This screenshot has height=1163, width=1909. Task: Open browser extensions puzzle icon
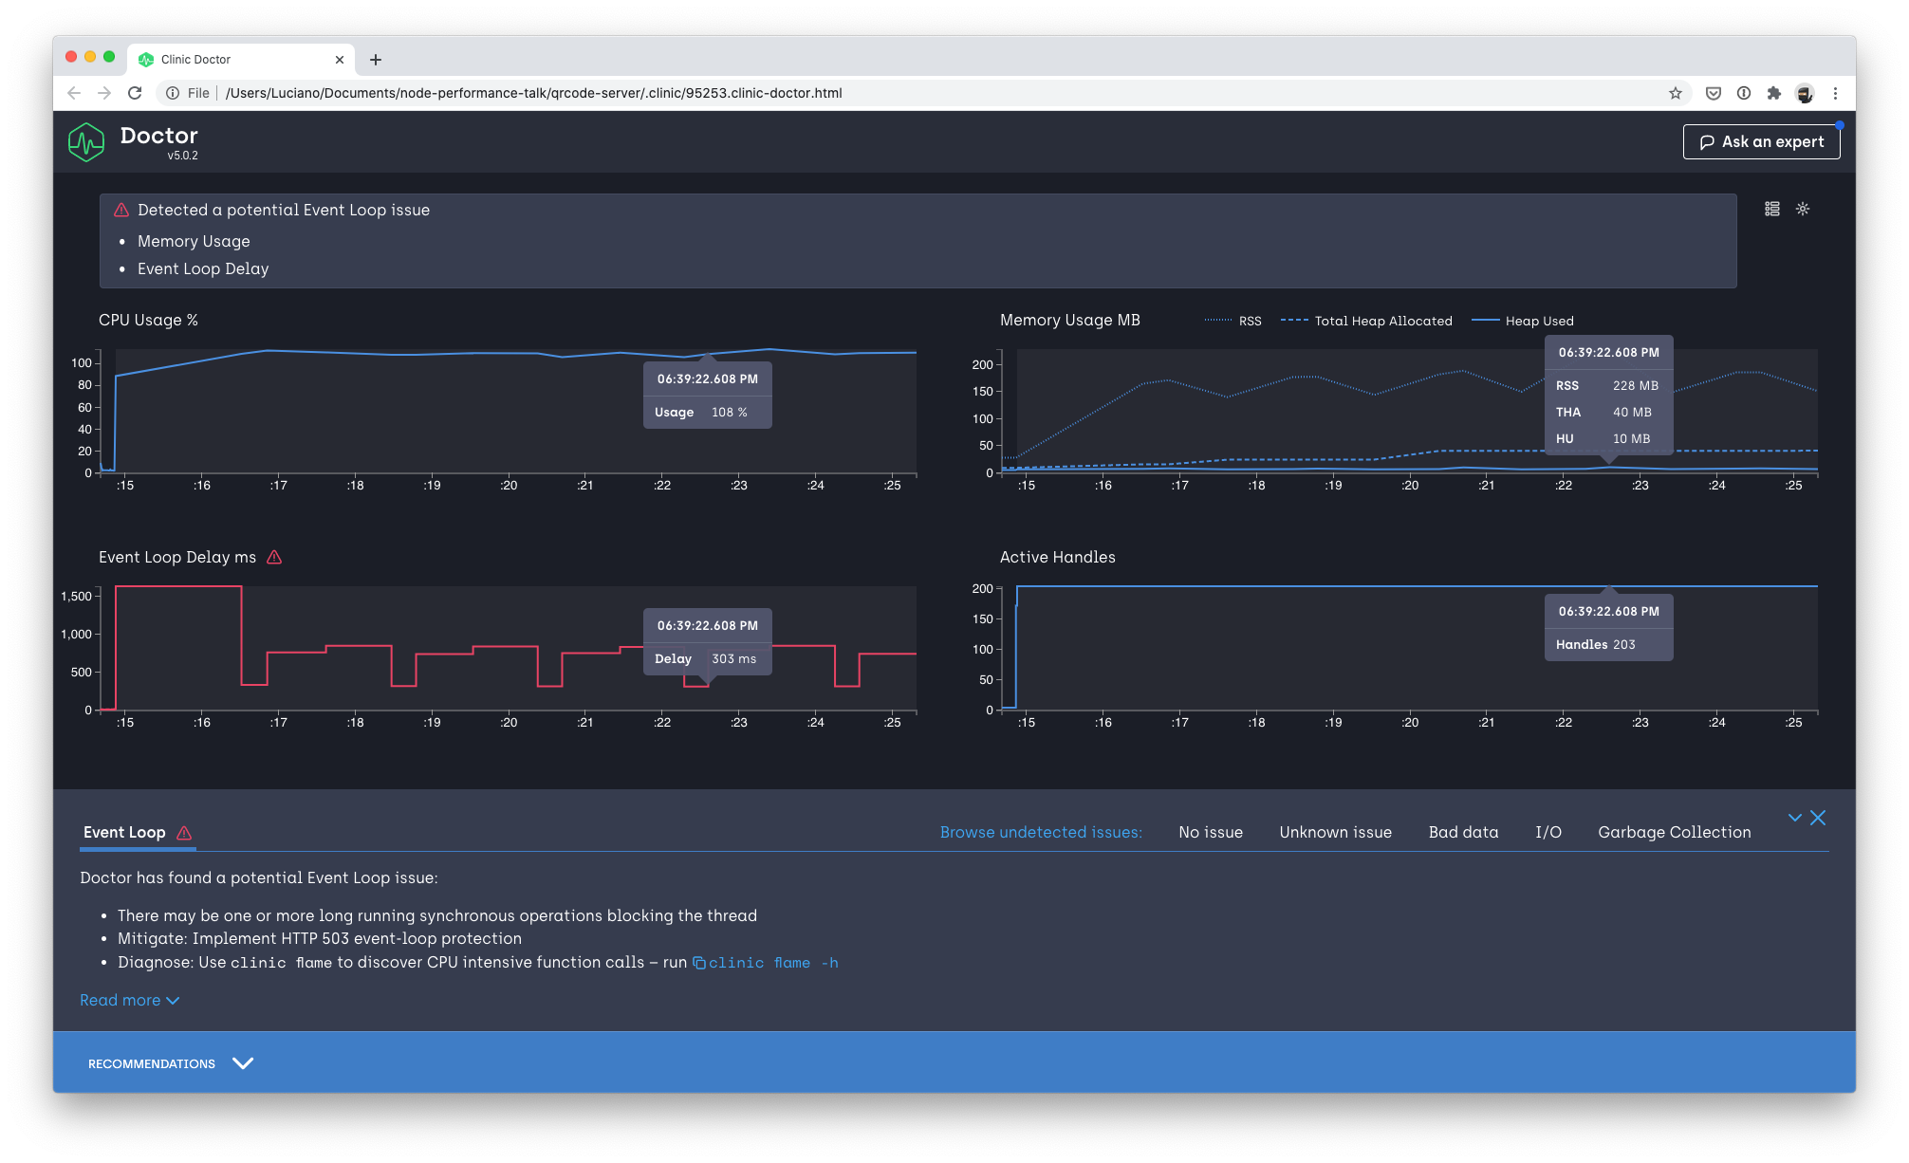[1773, 93]
